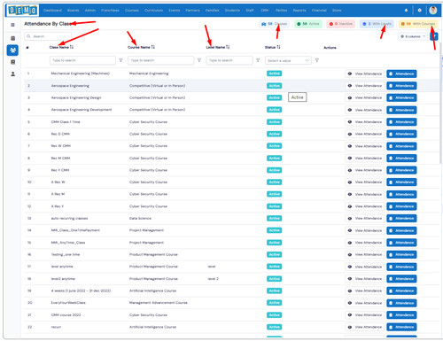Screen dimensions: 443x341
Task: Open the Financial menu
Action: (319, 11)
